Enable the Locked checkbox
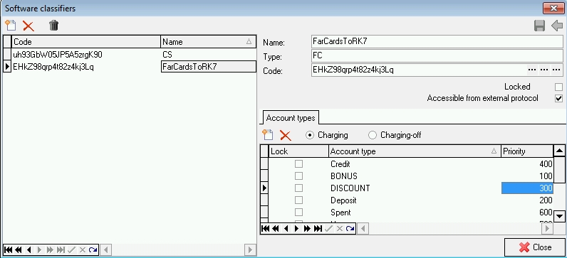This screenshot has width=567, height=258. 558,87
